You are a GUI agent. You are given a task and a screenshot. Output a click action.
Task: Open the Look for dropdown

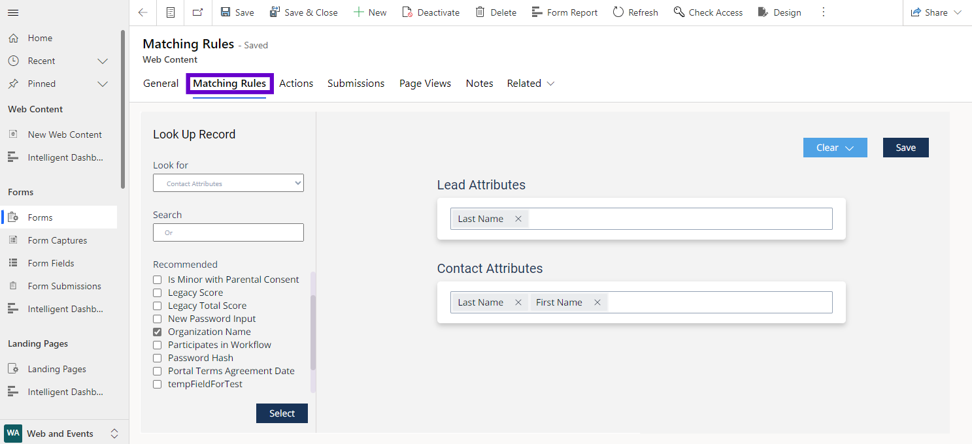[228, 183]
